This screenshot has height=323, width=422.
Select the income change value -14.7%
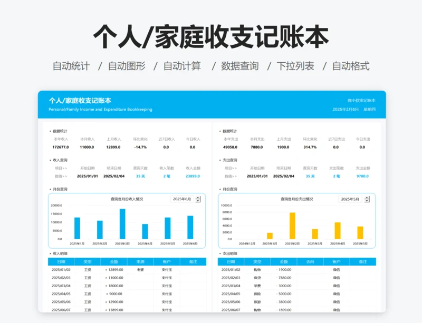140,147
